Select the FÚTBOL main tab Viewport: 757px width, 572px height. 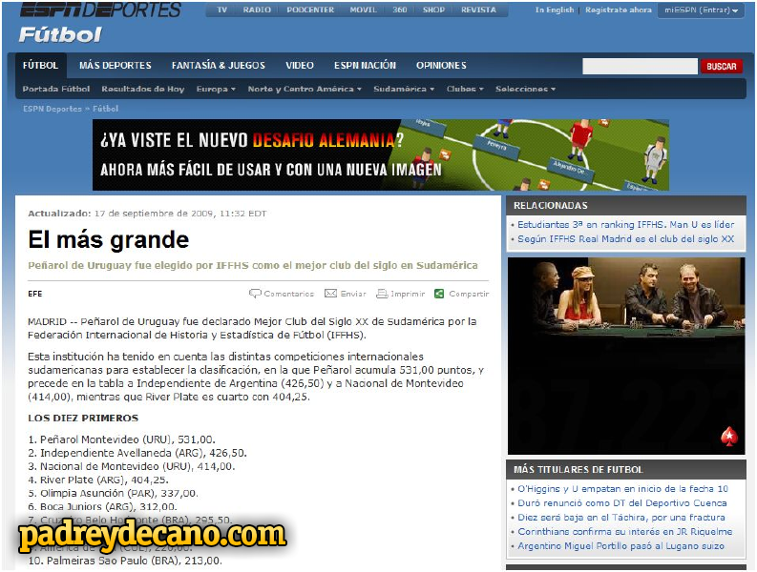point(40,65)
